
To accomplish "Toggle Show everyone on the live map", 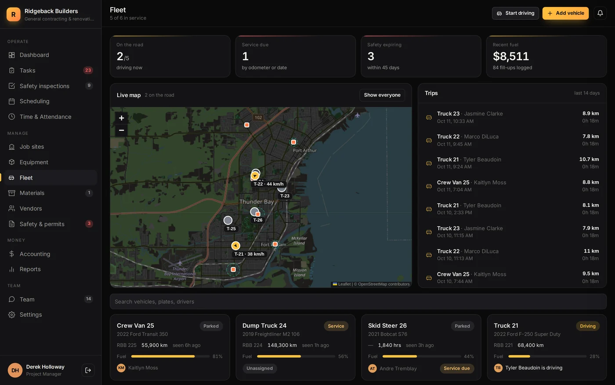I will [x=382, y=95].
